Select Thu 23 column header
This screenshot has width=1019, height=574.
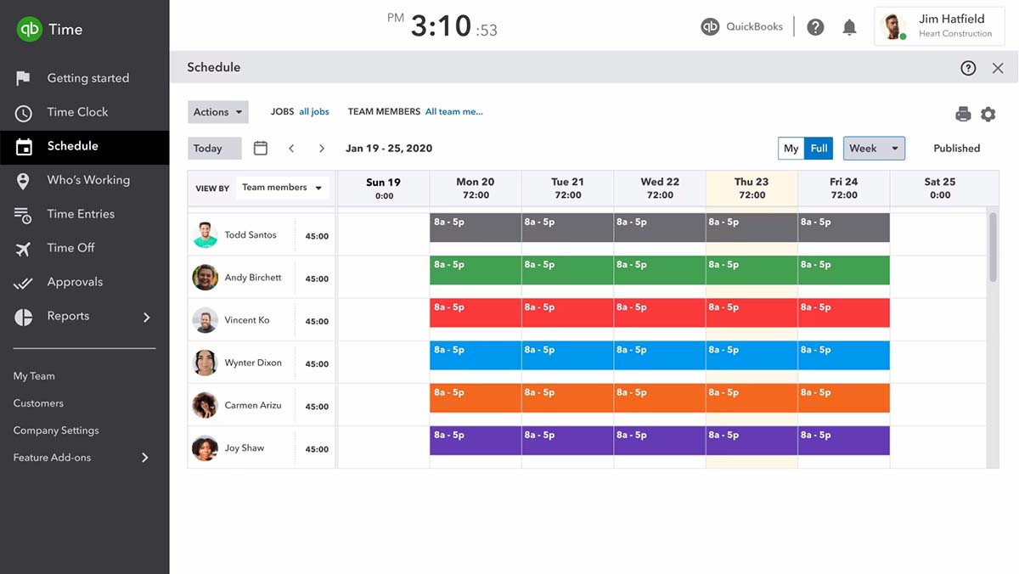(x=752, y=189)
